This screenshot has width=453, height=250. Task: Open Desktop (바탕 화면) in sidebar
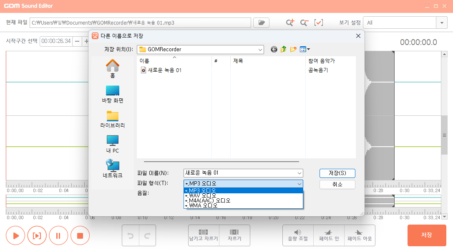click(x=112, y=94)
